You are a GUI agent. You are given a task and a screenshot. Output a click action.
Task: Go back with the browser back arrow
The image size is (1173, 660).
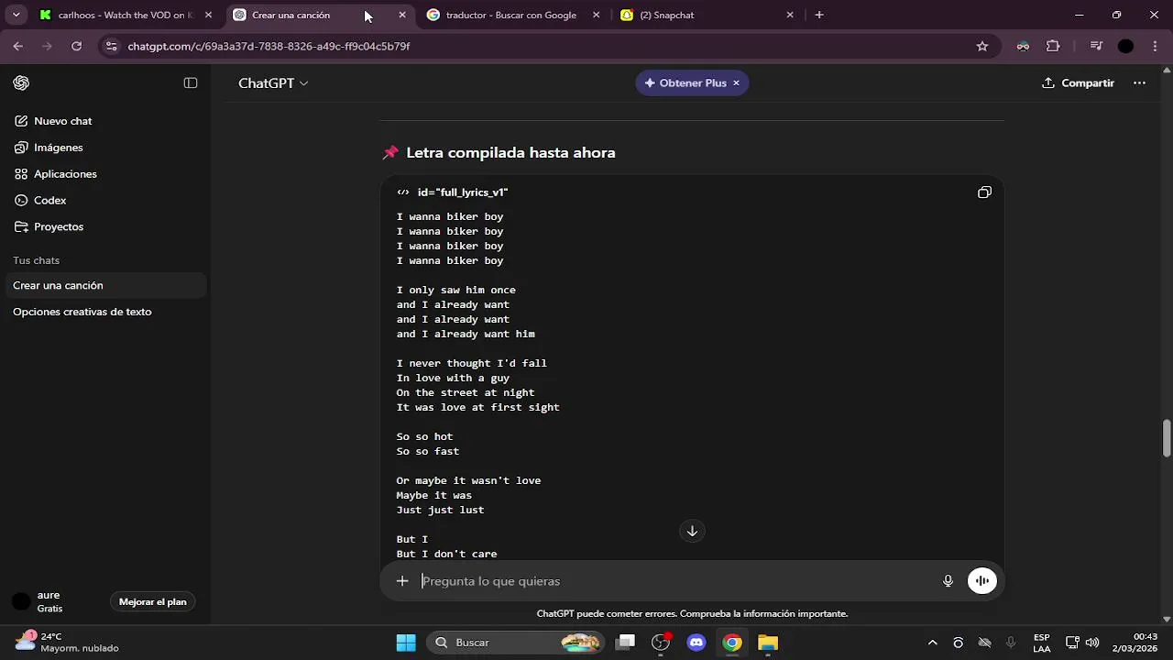click(x=18, y=46)
